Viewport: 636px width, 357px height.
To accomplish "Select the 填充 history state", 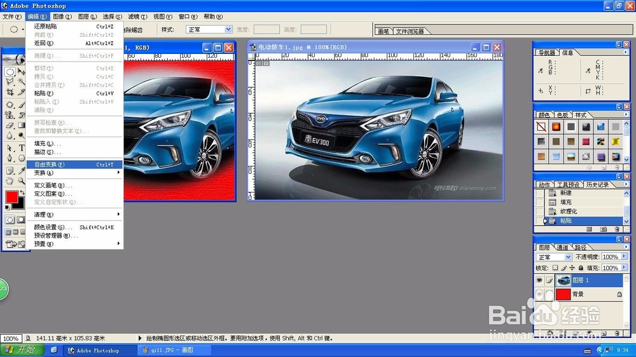I will click(x=584, y=202).
